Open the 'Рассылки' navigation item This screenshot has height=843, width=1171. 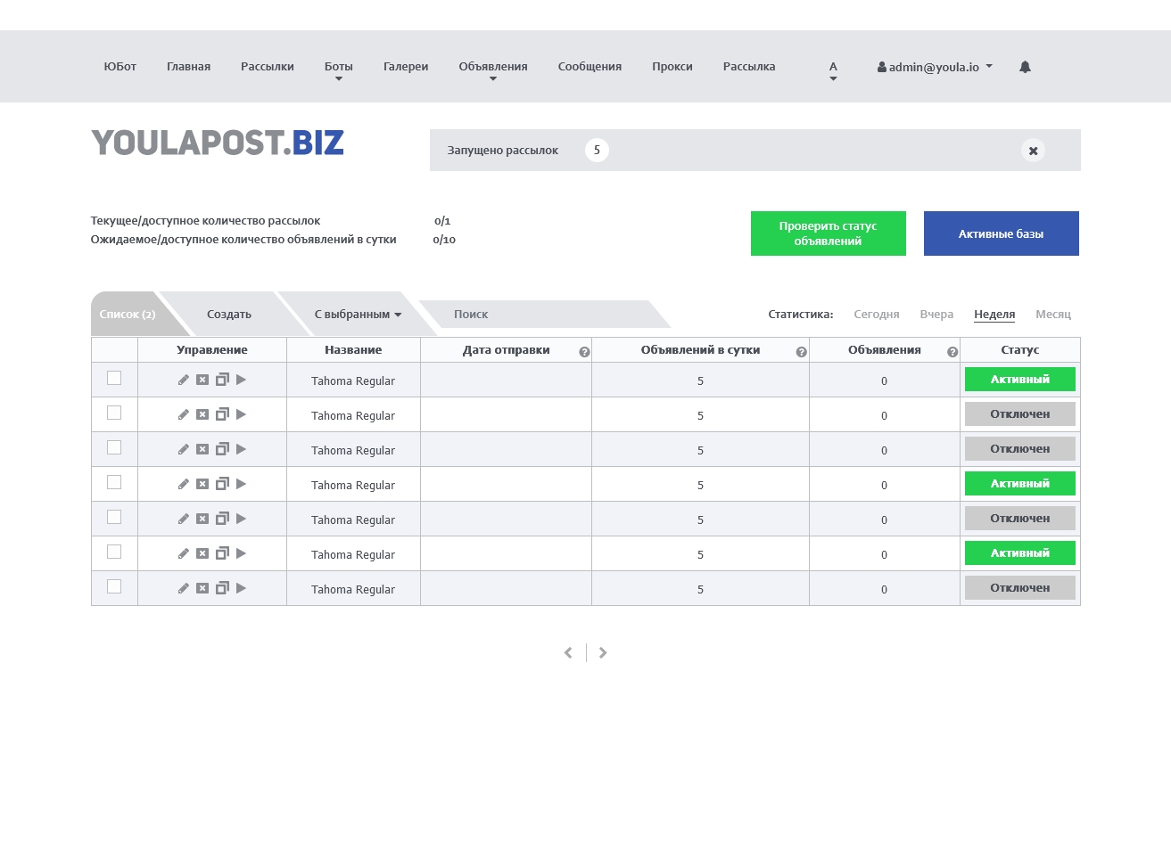pyautogui.click(x=268, y=67)
